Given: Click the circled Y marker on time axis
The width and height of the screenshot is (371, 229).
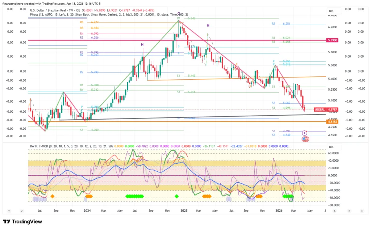Looking at the screenshot, I should [8, 211].
